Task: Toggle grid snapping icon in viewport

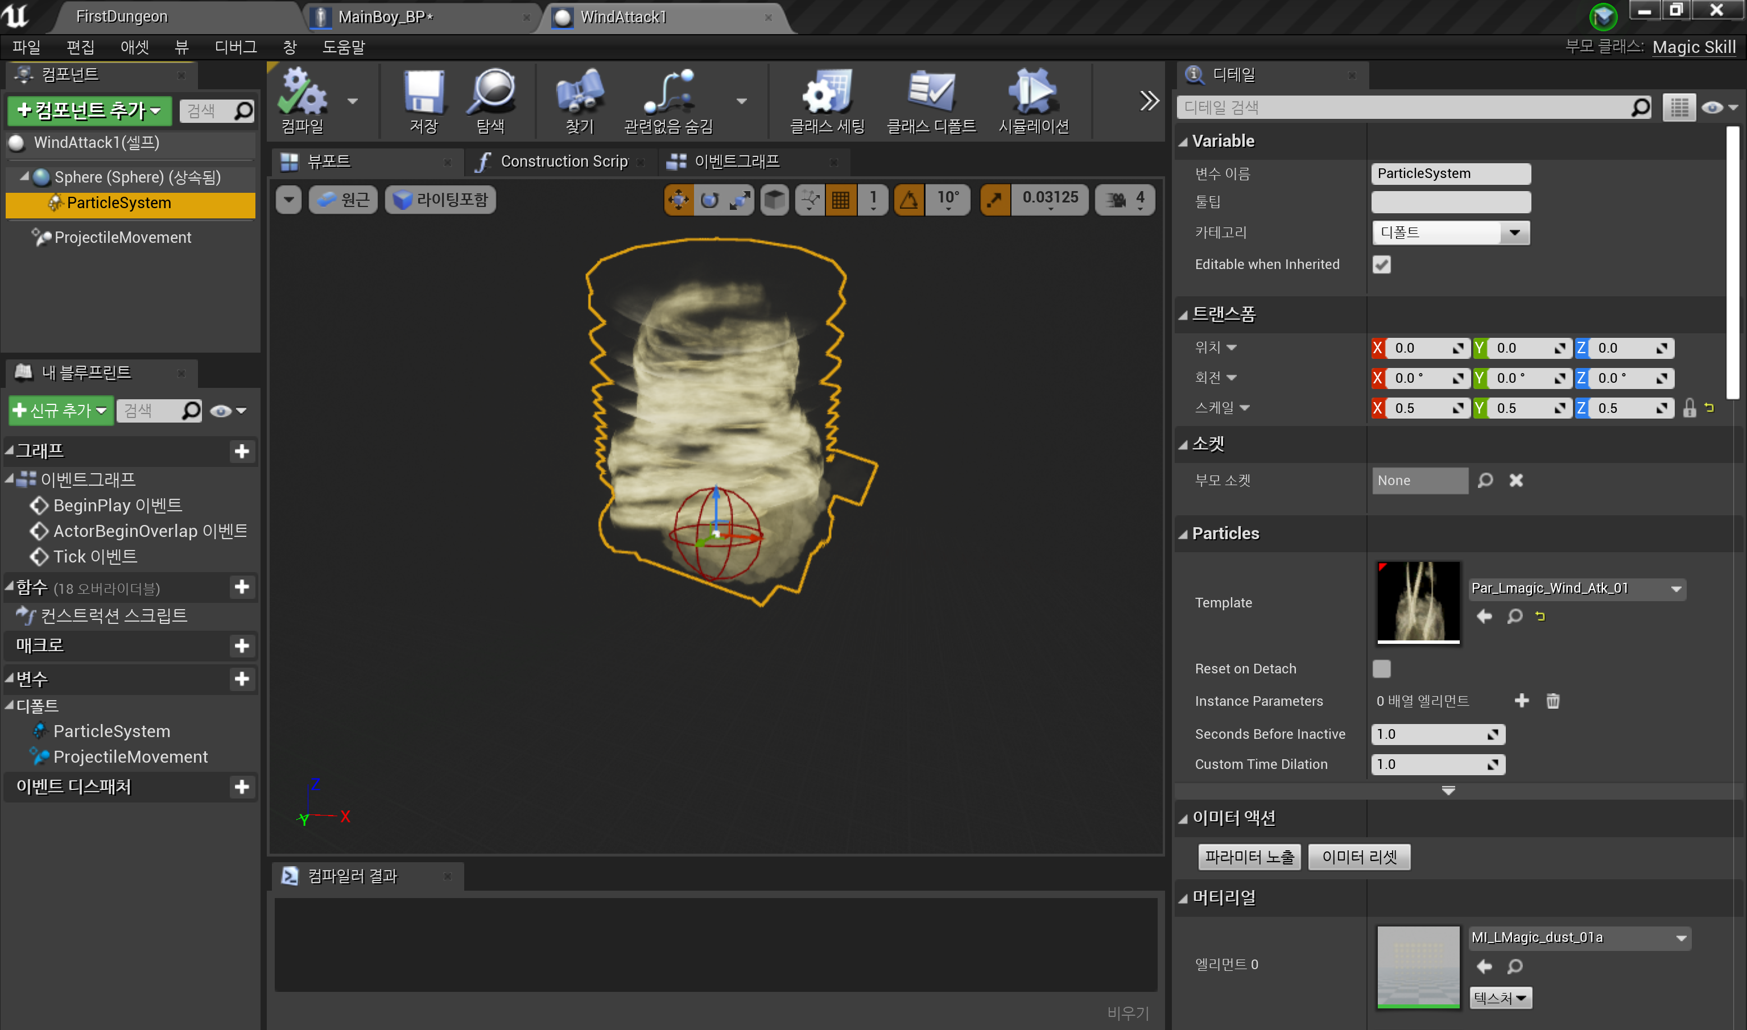Action: coord(841,200)
